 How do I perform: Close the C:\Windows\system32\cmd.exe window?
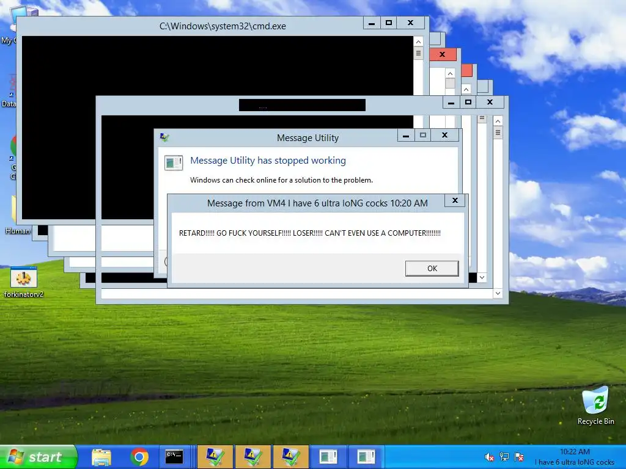pos(410,23)
